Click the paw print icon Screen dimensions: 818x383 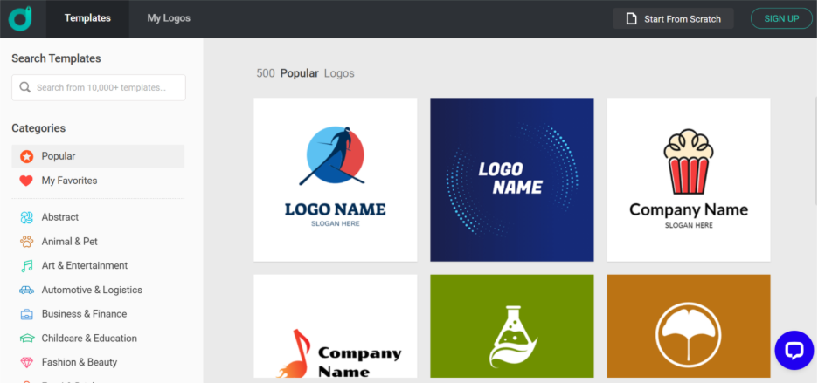26,242
